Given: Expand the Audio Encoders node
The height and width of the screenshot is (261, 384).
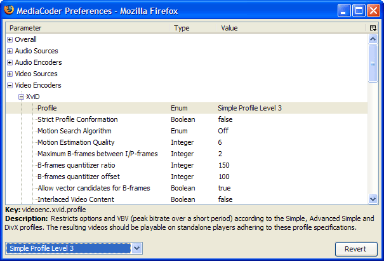Looking at the screenshot, I should point(10,62).
